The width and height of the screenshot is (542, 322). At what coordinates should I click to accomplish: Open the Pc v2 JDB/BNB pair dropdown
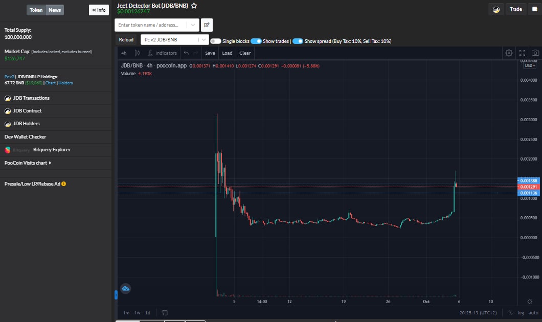[x=174, y=40]
